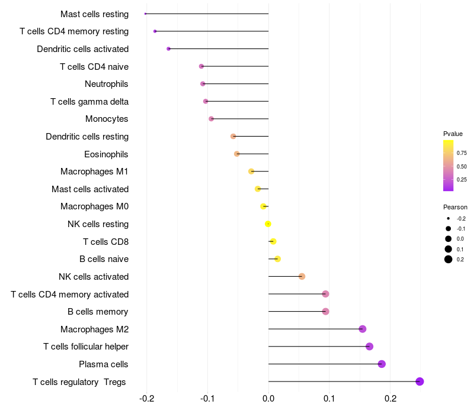This screenshot has width=474, height=414.
Task: Click the Pvalue color gradient bar
Action: (448, 166)
